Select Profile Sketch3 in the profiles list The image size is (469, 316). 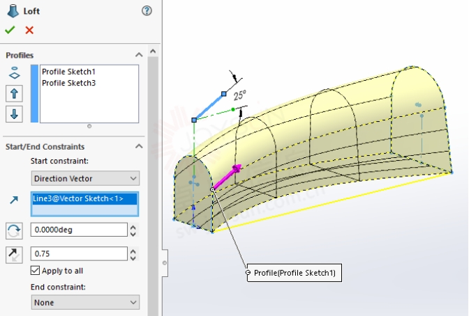tap(68, 83)
